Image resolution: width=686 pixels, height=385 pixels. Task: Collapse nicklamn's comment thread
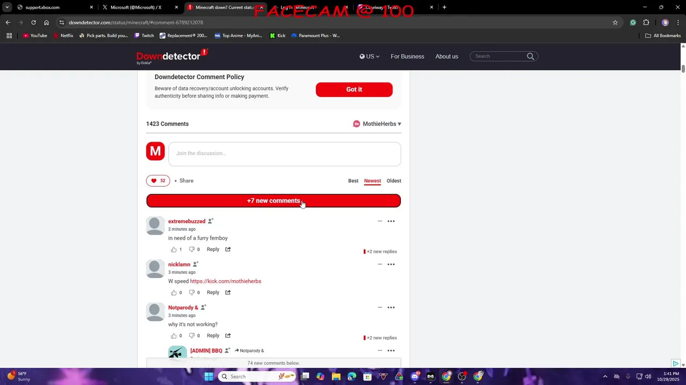pos(379,264)
